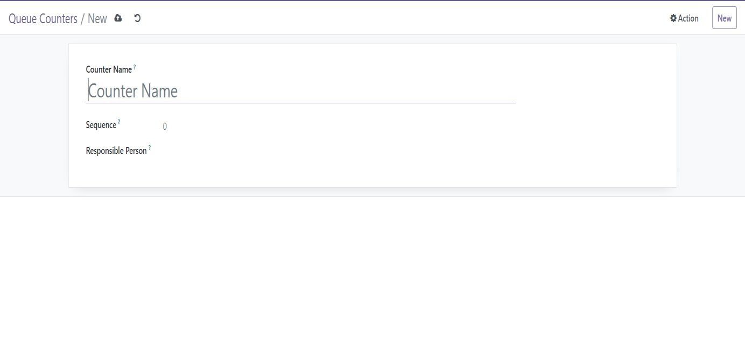Click the Responsible Person label
This screenshot has height=360, width=745.
point(116,151)
